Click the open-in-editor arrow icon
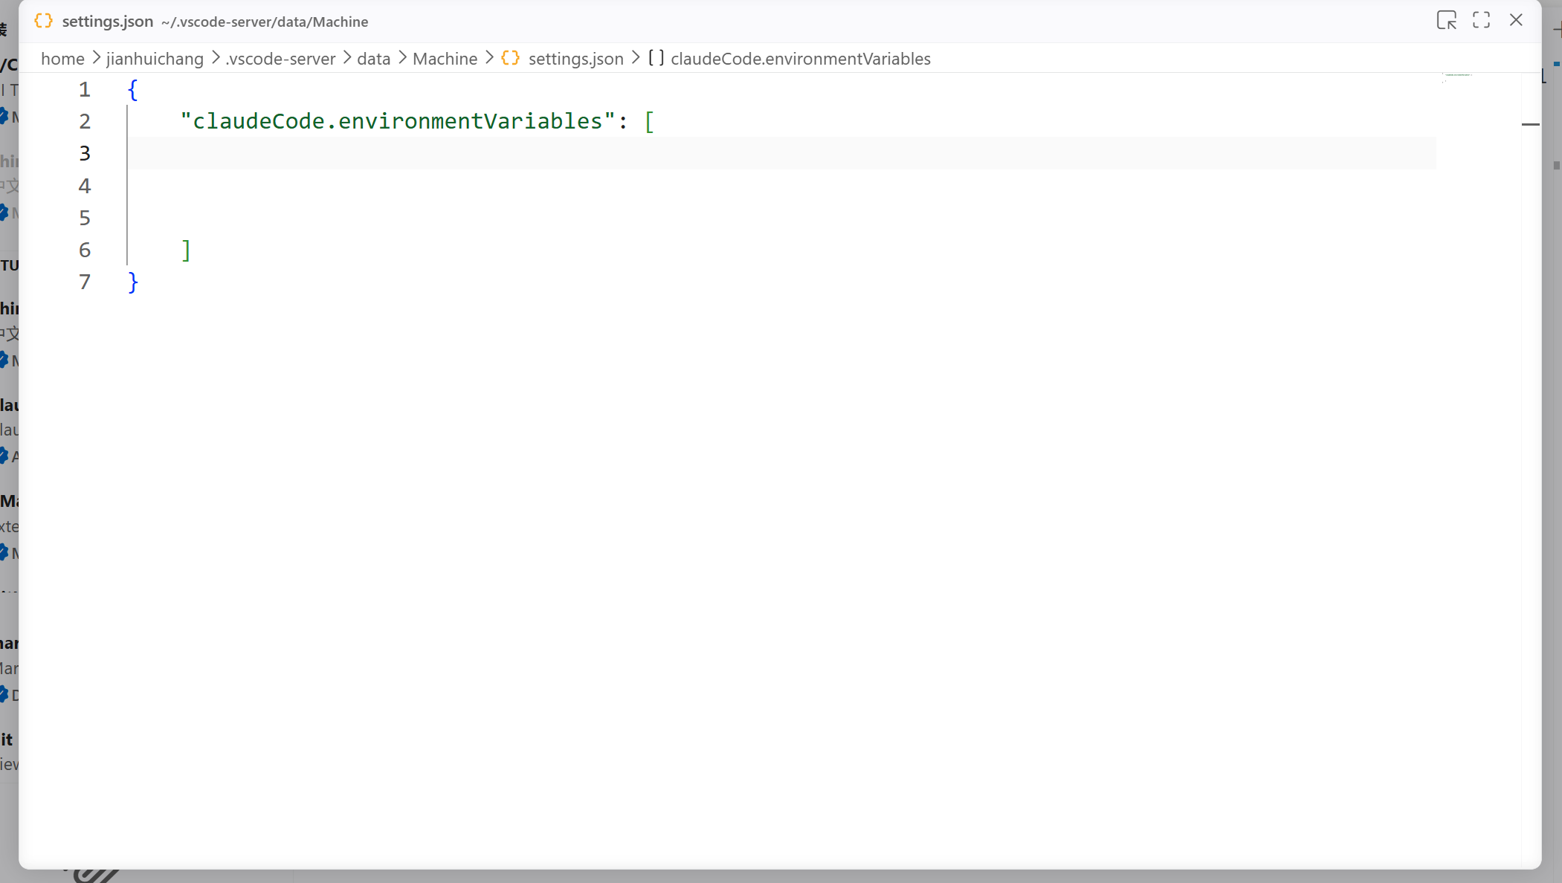 [x=1446, y=20]
